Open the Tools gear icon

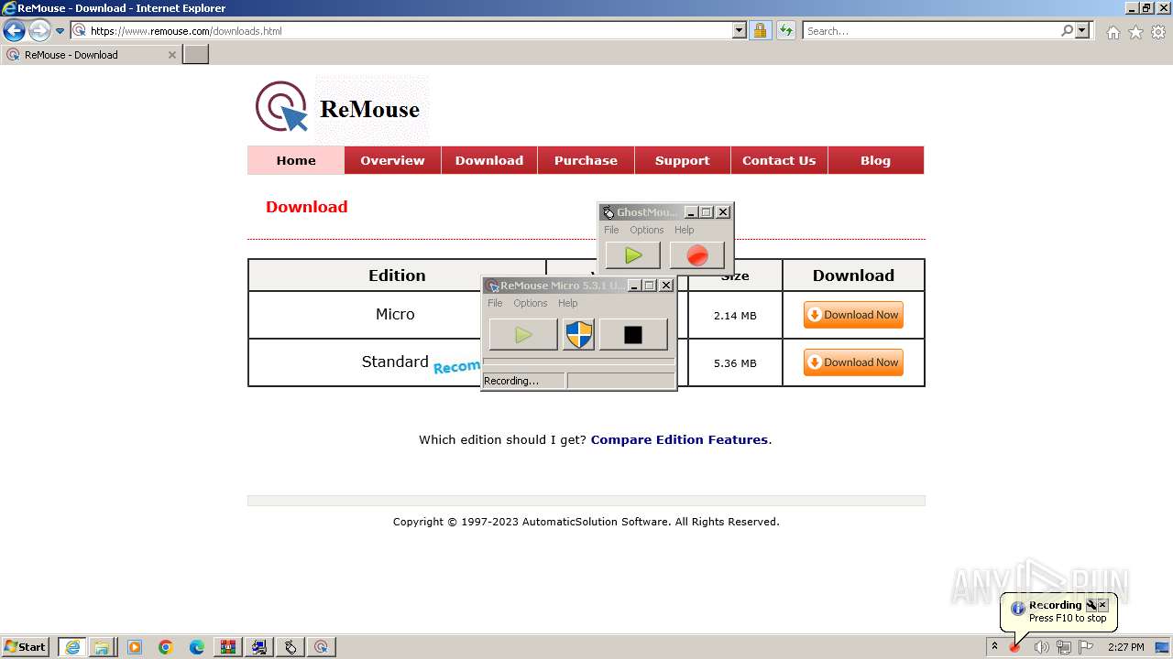click(x=1158, y=32)
